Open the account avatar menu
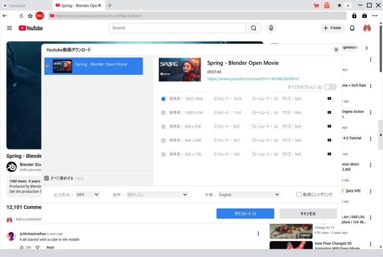 pos(367,28)
